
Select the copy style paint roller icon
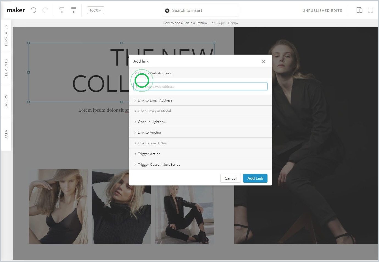(62, 10)
